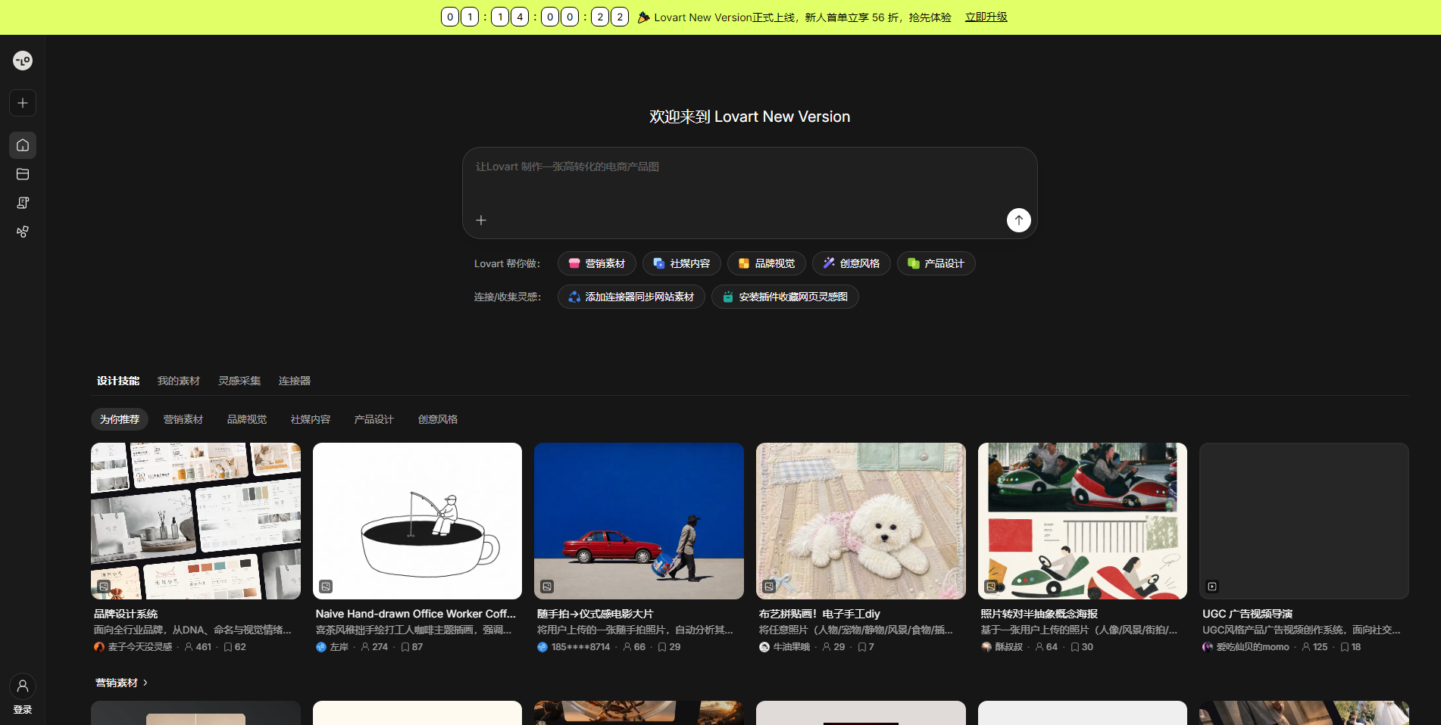This screenshot has height=725, width=1441.
Task: Select the 产品设计 filter below the tabs
Action: point(374,419)
